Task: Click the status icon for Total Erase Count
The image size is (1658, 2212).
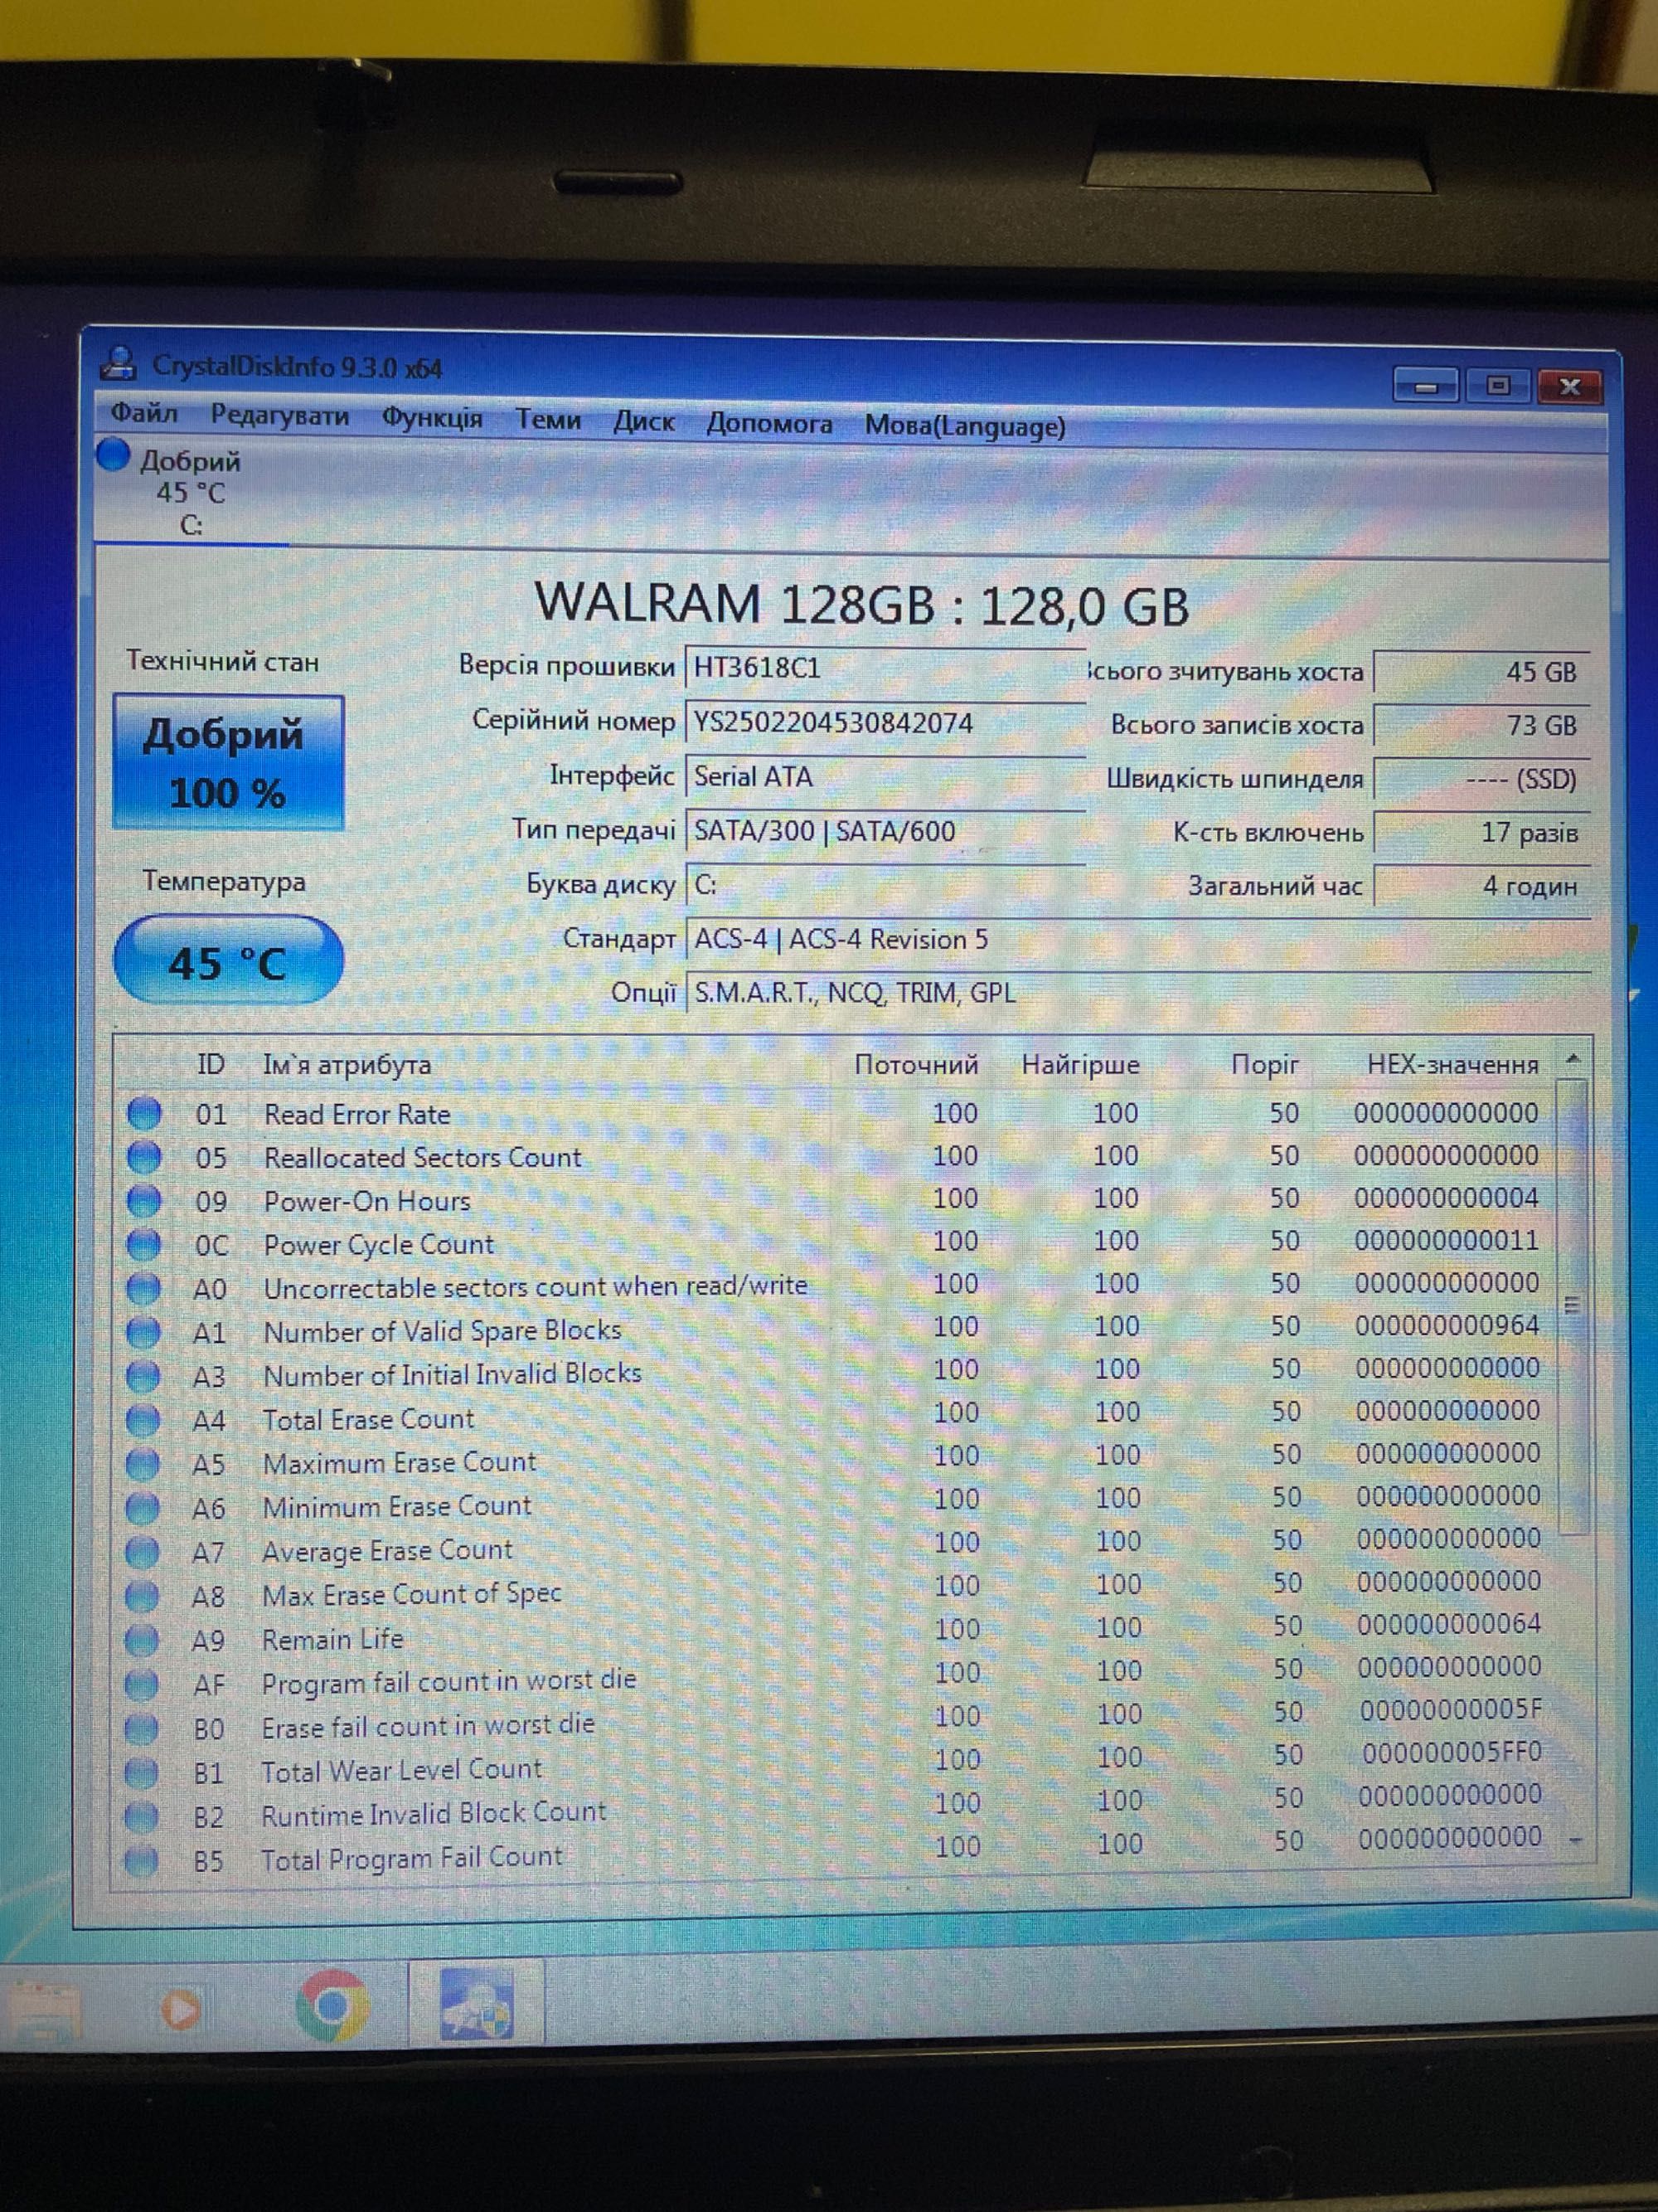Action: [143, 1420]
